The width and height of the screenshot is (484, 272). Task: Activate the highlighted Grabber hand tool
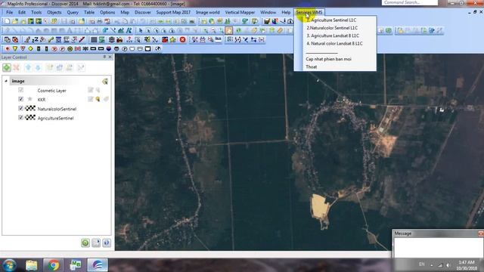pos(228,30)
